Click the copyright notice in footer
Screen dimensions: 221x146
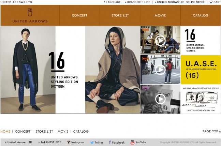tap(188, 142)
